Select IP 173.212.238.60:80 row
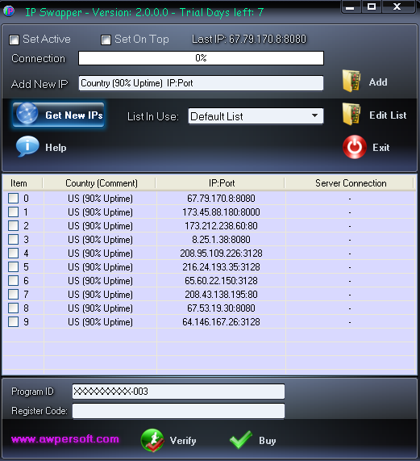 tap(221, 226)
